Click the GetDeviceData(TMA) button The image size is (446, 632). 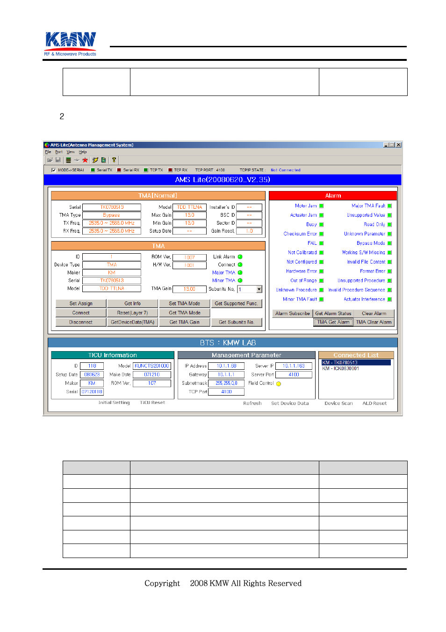click(x=132, y=323)
